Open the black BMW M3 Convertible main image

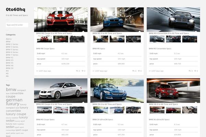(x=173, y=20)
